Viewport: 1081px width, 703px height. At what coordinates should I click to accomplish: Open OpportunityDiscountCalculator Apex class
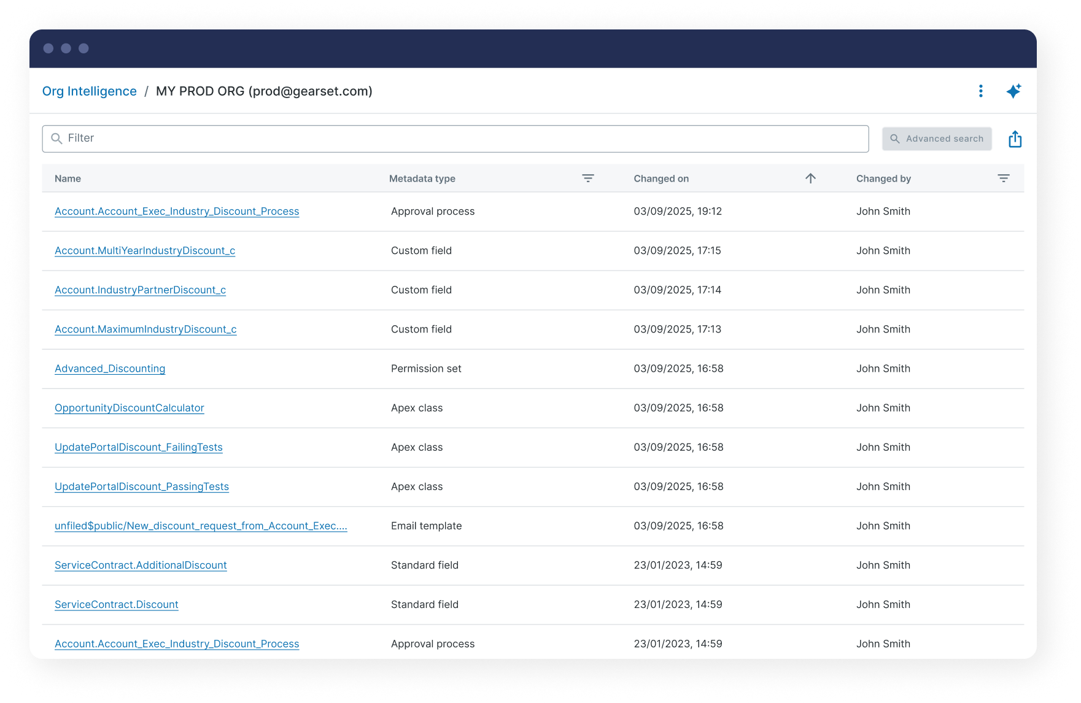point(129,408)
